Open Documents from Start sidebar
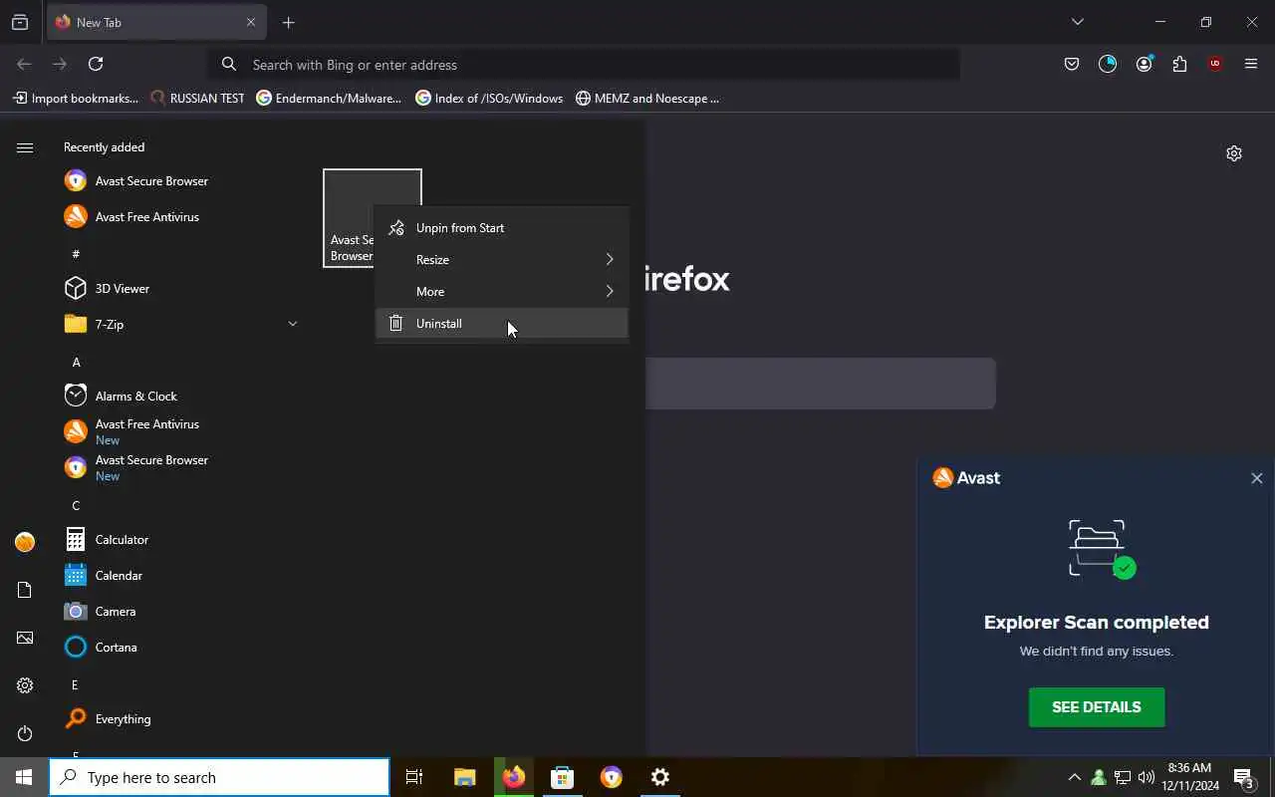Viewport: 1275px width, 797px height. [x=25, y=590]
